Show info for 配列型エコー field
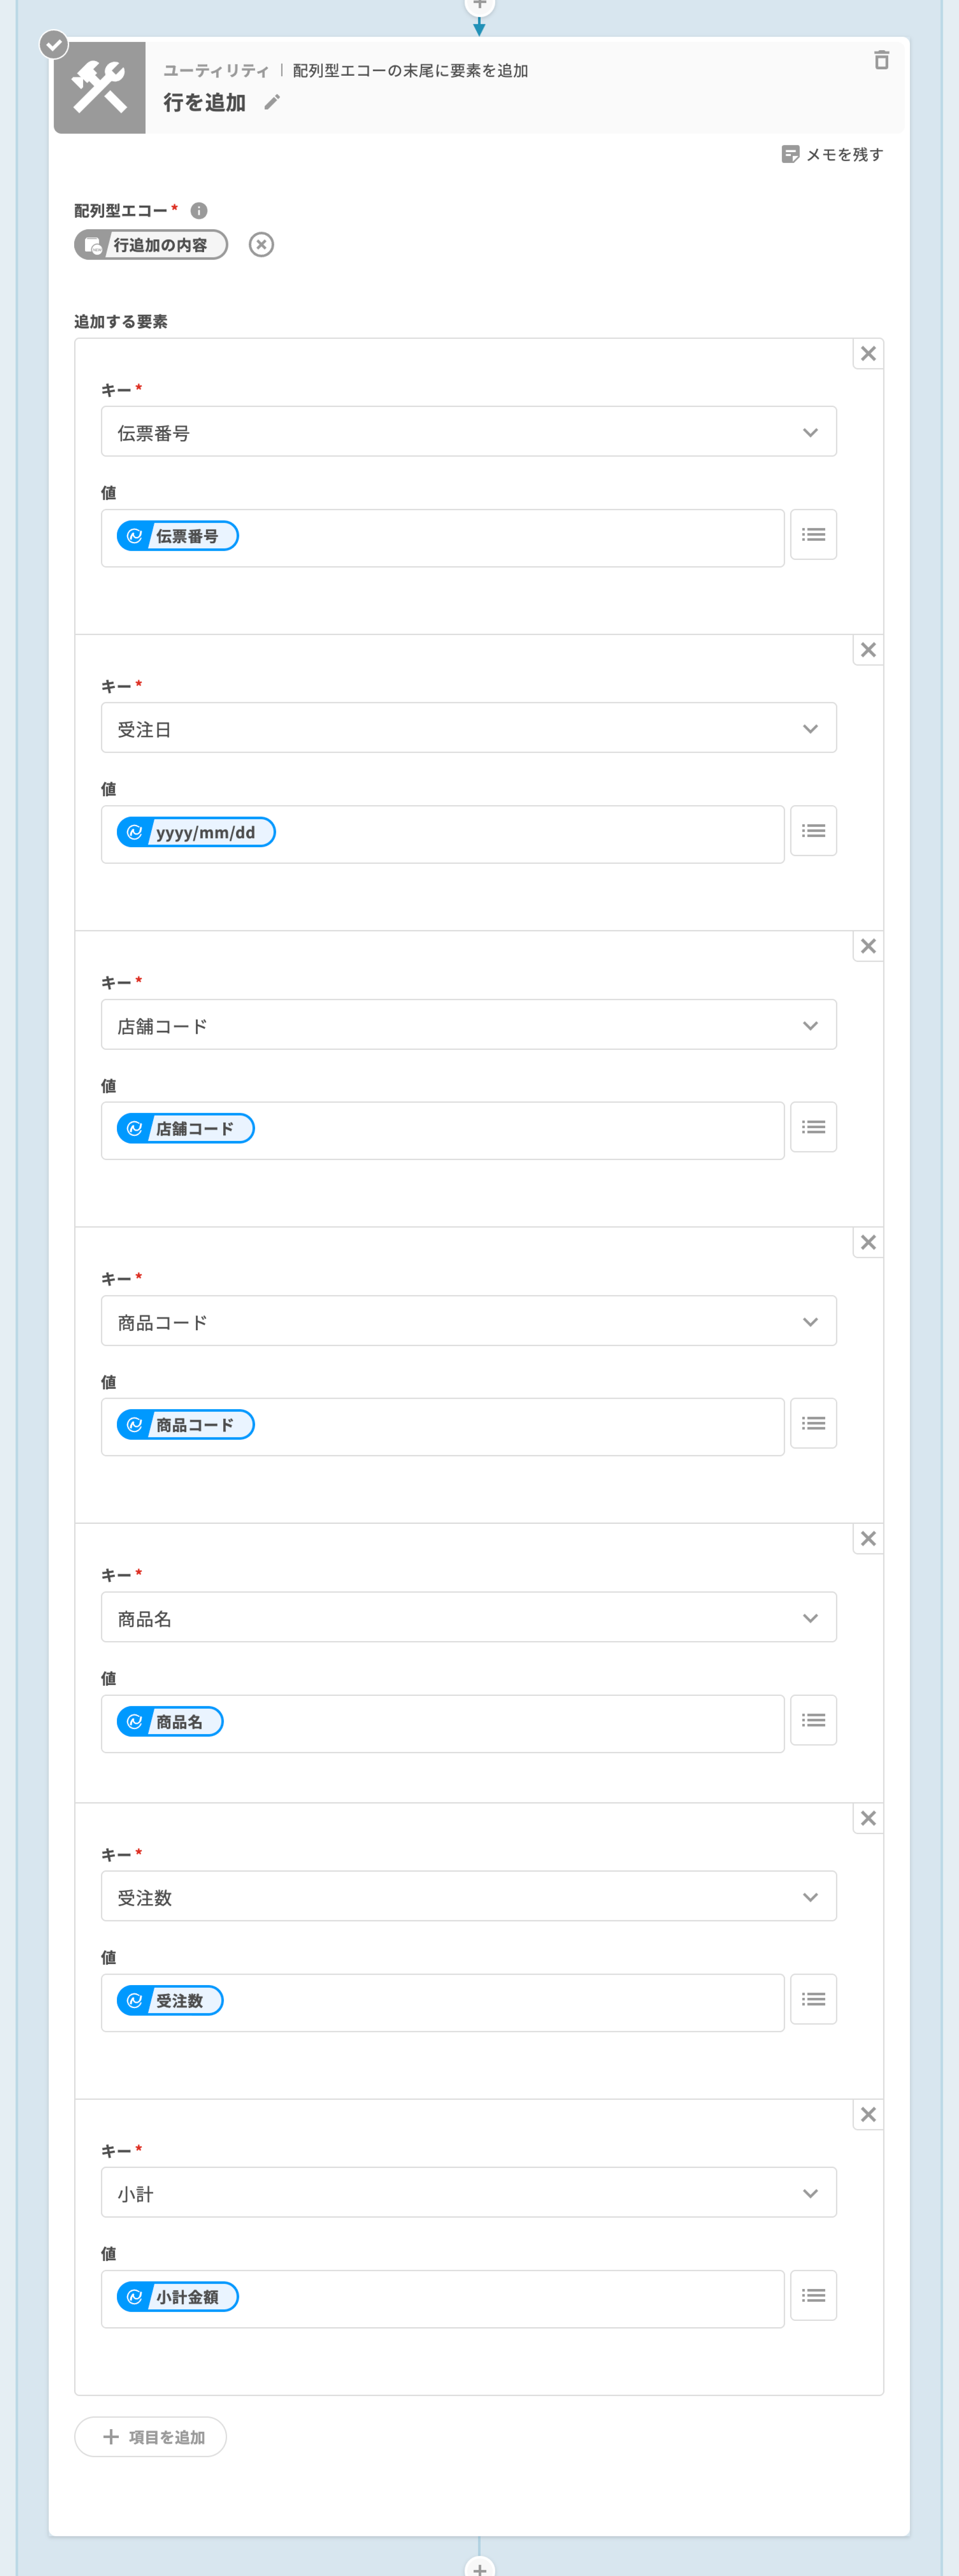The width and height of the screenshot is (959, 2576). (199, 210)
